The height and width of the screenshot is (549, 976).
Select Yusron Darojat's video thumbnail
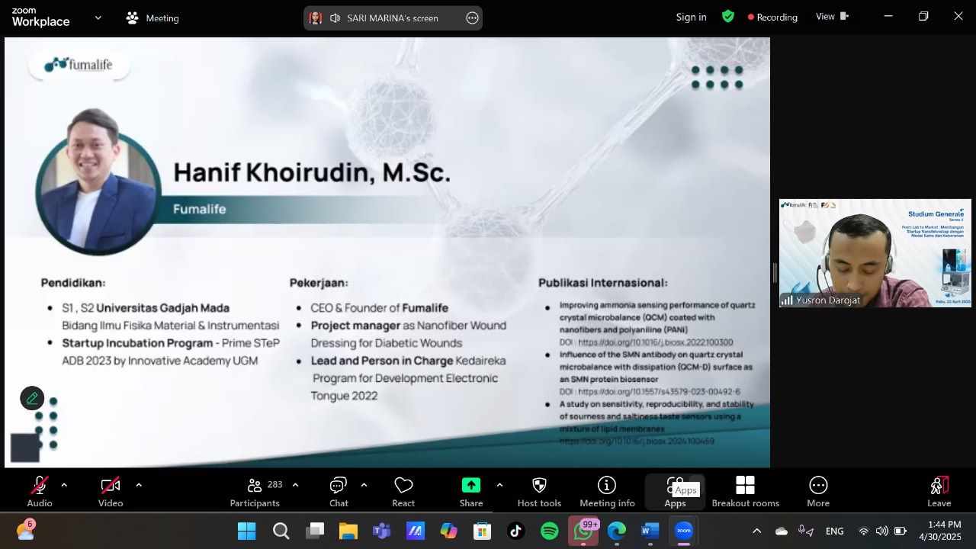[875, 253]
